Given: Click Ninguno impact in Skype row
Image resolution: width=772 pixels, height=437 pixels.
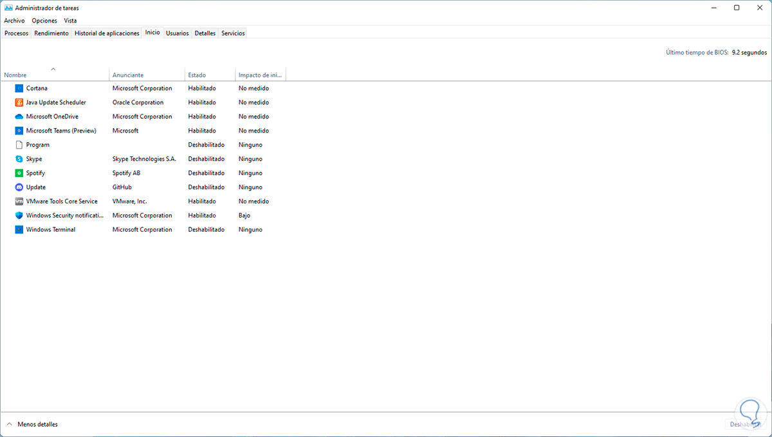Looking at the screenshot, I should coord(250,159).
